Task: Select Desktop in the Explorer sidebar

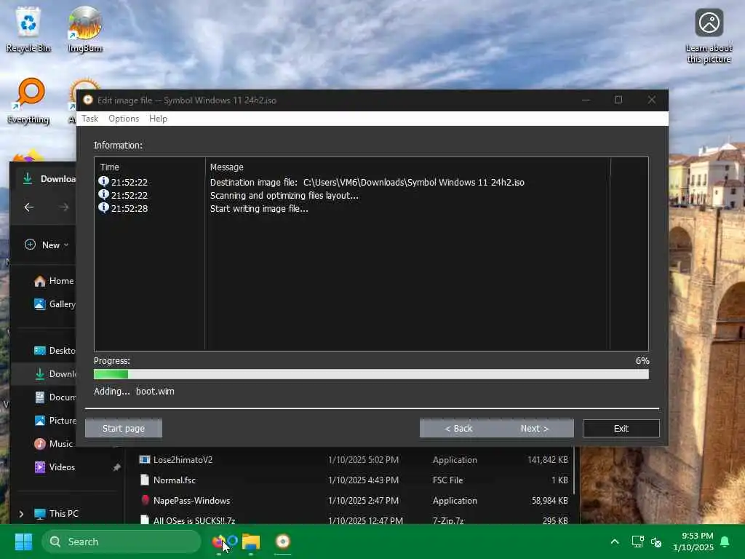Action: [54, 350]
